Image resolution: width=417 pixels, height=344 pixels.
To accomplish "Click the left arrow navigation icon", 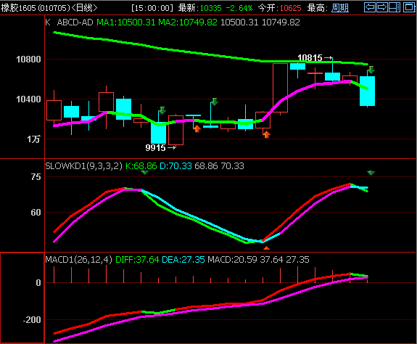I will pyautogui.click(x=370, y=7).
